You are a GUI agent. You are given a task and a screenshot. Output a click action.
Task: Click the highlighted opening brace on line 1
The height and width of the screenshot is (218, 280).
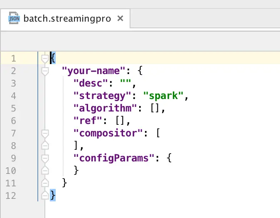(53, 58)
